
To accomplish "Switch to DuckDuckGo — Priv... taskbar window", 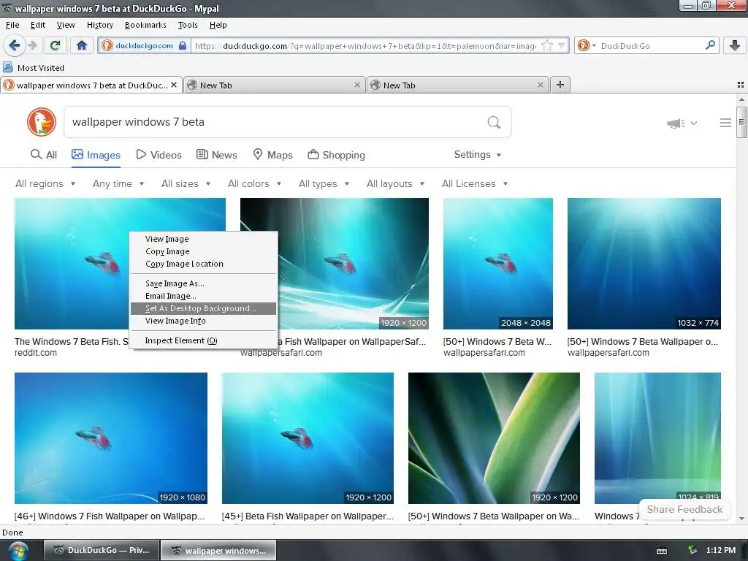I will tap(101, 550).
